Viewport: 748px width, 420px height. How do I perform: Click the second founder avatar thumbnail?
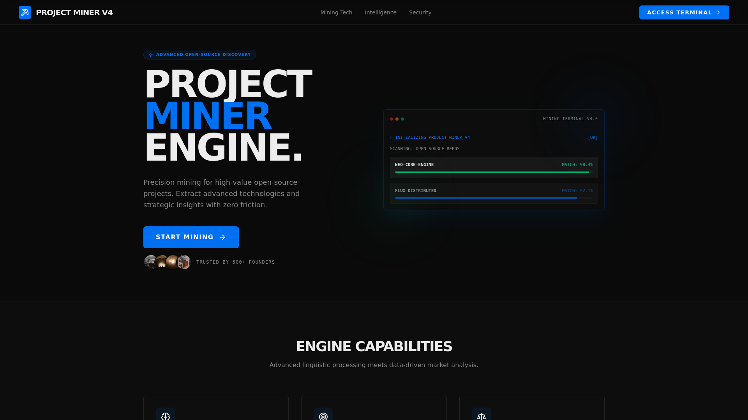tap(161, 262)
